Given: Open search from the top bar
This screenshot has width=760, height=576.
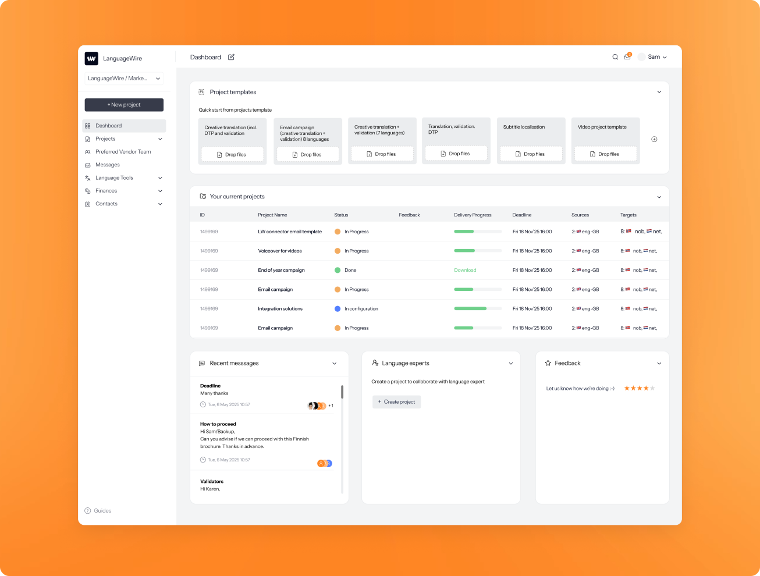Looking at the screenshot, I should [x=615, y=56].
